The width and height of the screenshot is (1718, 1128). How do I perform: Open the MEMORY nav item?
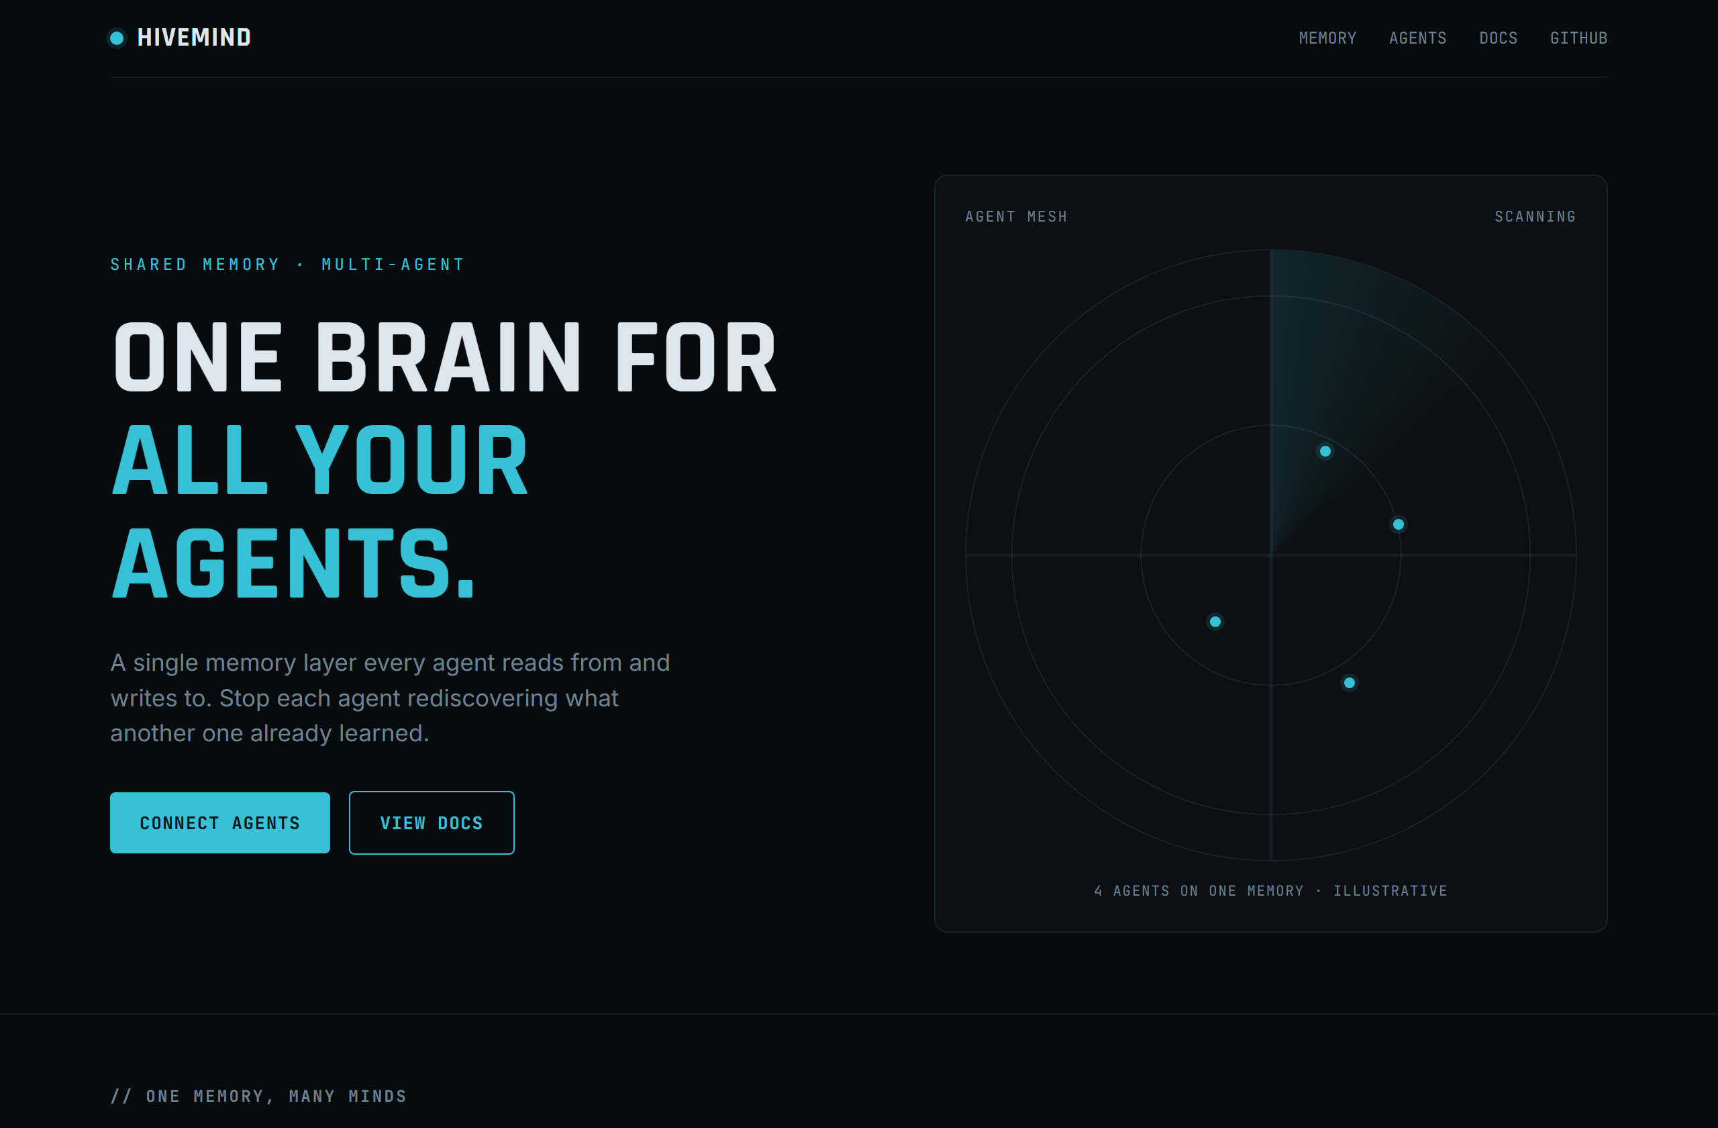coord(1327,38)
